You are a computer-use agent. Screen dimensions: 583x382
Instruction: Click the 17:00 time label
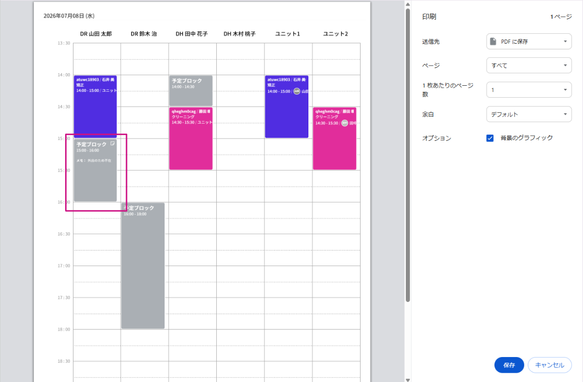pos(64,266)
